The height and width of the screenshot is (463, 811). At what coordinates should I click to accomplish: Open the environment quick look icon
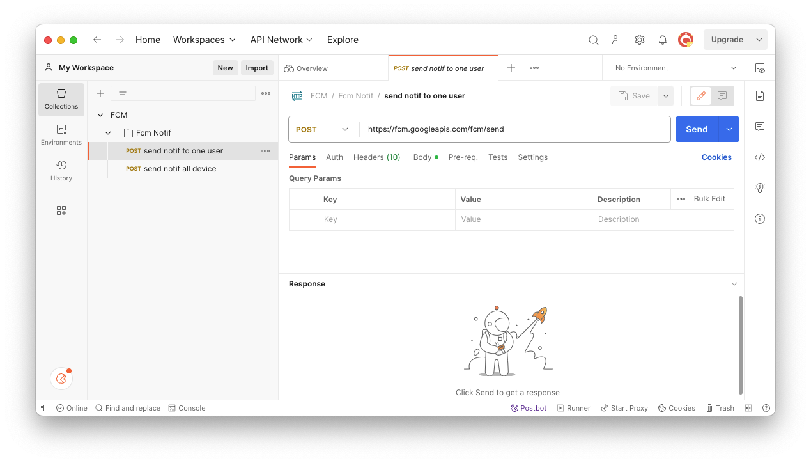[760, 68]
